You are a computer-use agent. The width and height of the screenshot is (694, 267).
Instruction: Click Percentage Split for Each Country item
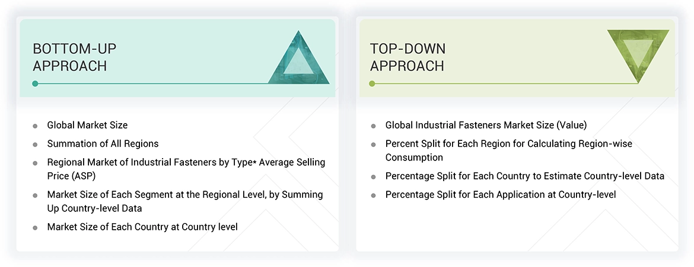click(524, 176)
